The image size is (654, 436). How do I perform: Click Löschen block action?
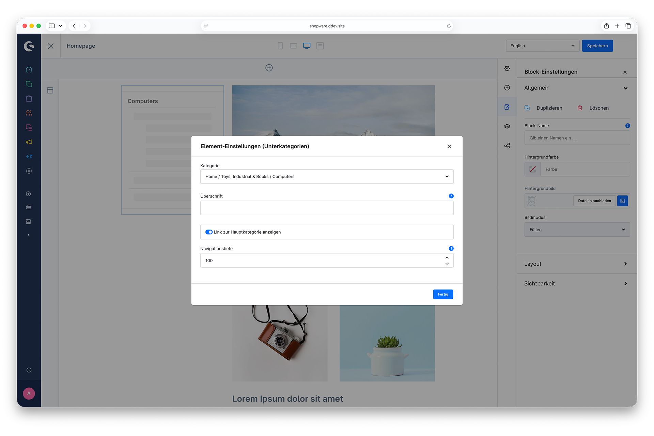coord(593,108)
